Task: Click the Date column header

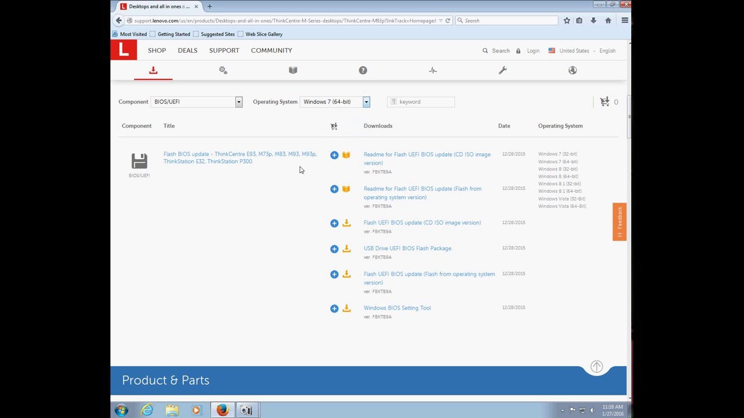Action: pos(504,126)
